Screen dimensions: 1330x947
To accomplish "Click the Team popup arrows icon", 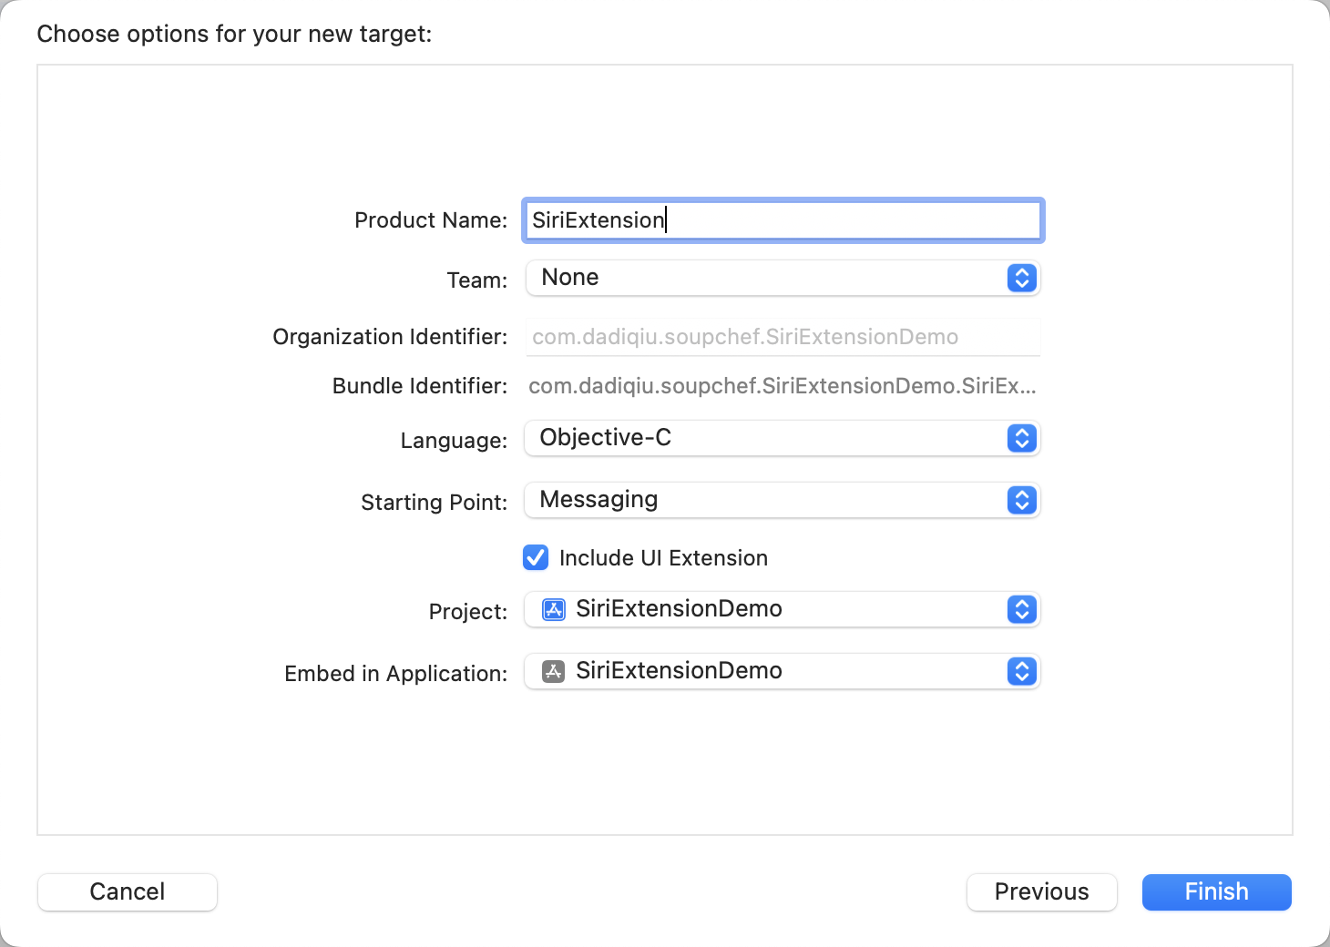I will 1022,278.
